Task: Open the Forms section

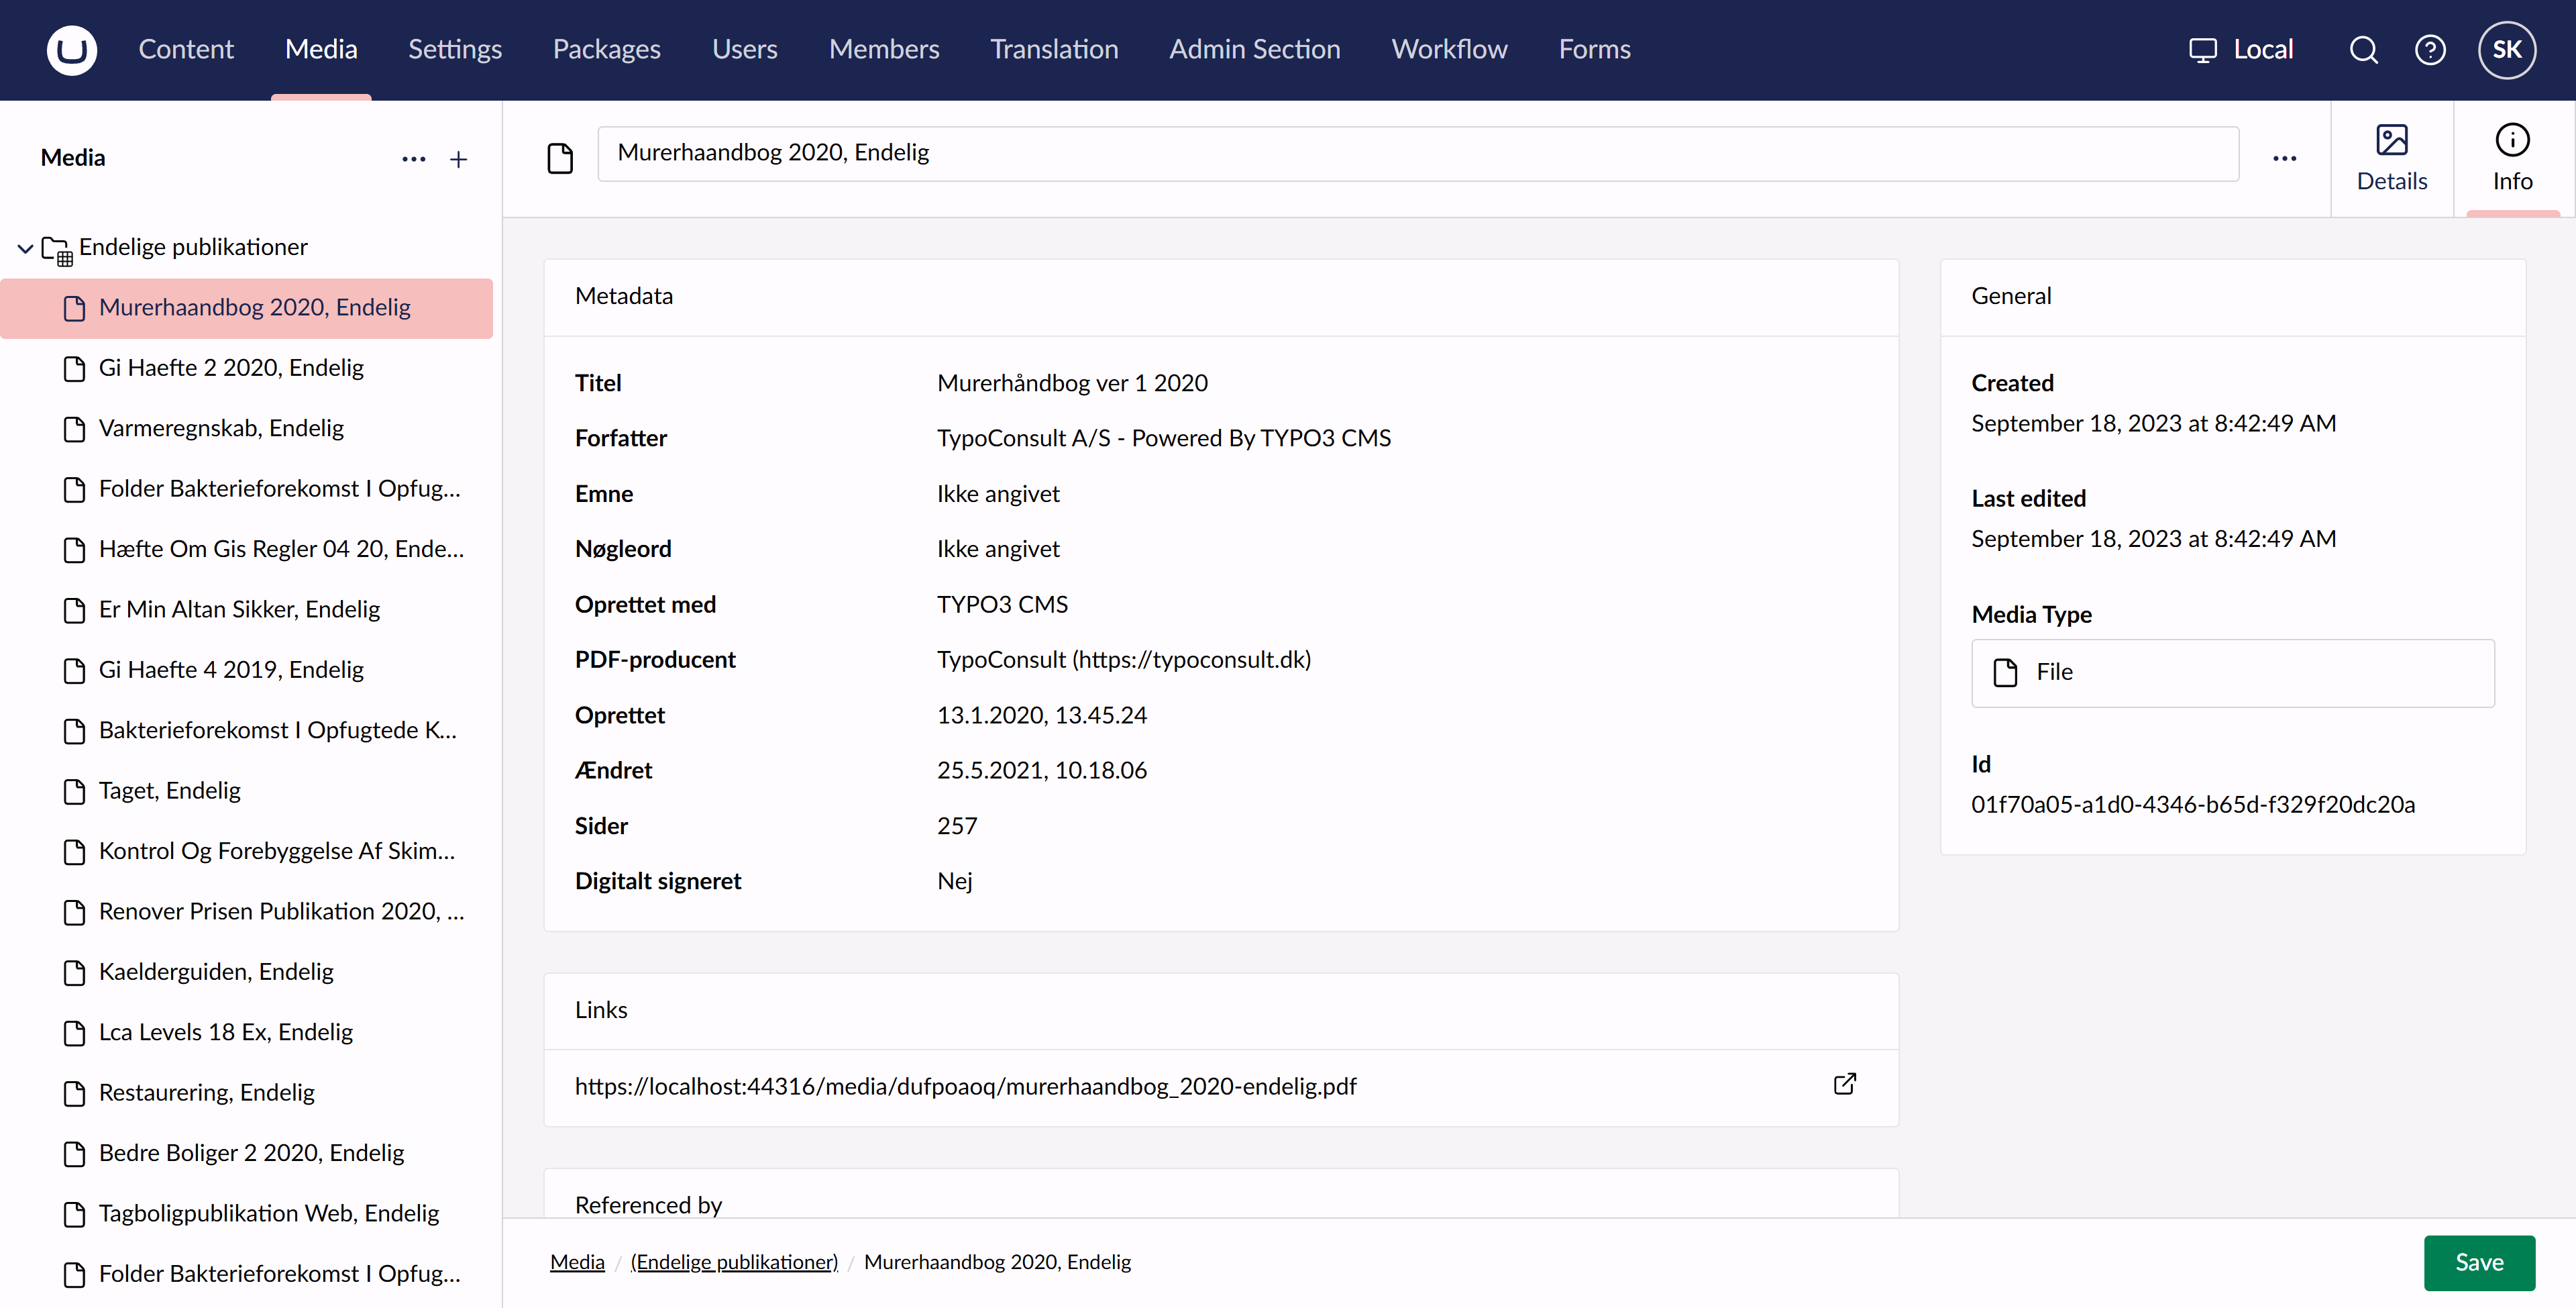Action: pyautogui.click(x=1594, y=49)
